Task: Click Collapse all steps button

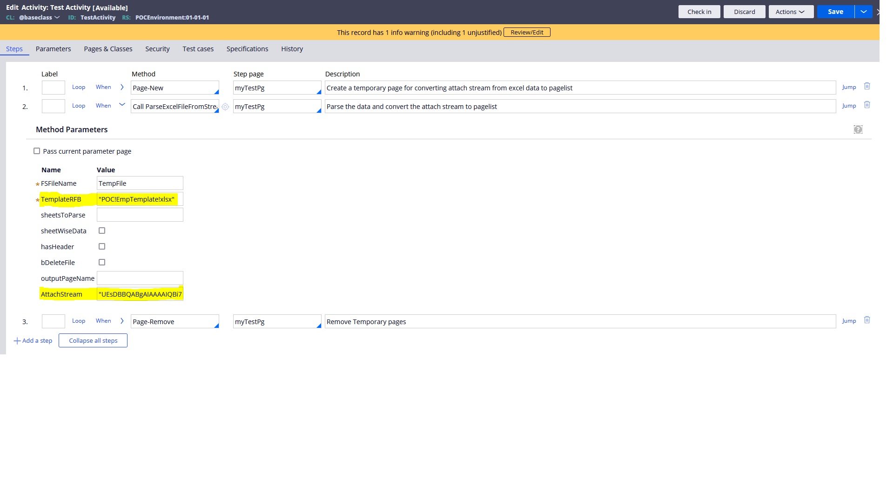Action: pyautogui.click(x=93, y=340)
